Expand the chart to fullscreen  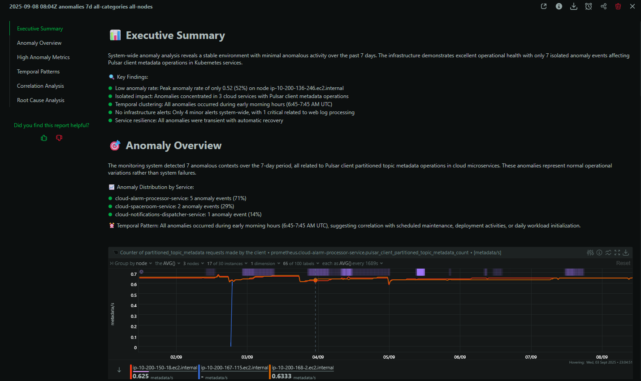(x=617, y=253)
